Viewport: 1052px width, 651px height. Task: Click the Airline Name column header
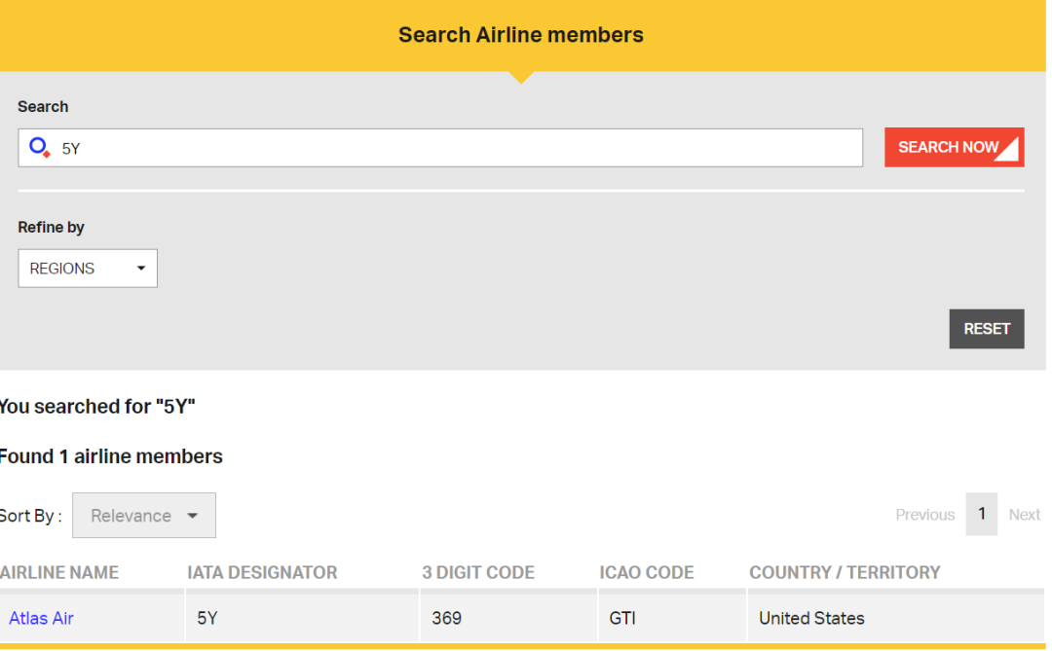pos(58,573)
